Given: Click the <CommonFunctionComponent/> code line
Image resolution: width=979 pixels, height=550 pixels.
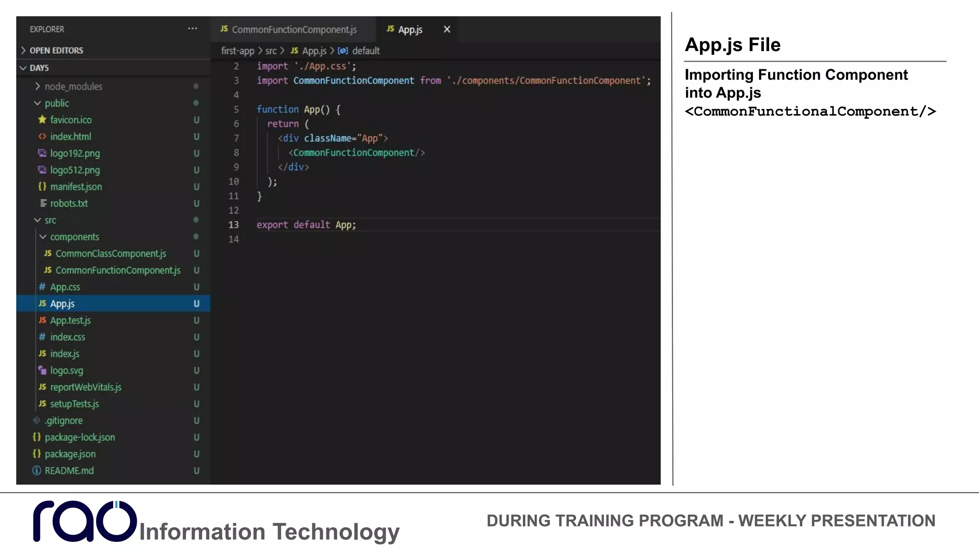Looking at the screenshot, I should 357,152.
